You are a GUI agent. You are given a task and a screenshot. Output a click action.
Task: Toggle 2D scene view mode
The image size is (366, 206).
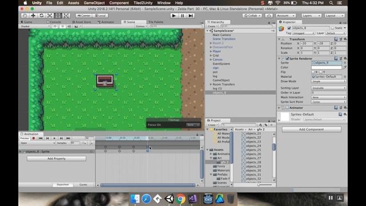tap(55, 26)
